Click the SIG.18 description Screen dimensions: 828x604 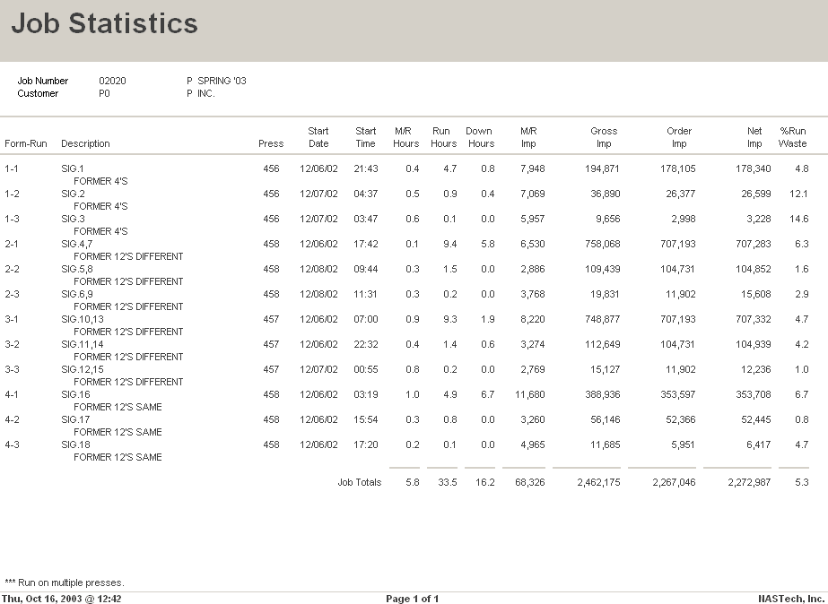(x=75, y=445)
